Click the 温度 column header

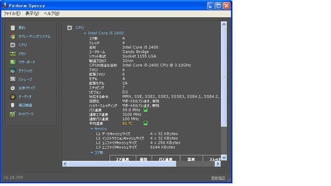[191, 158]
